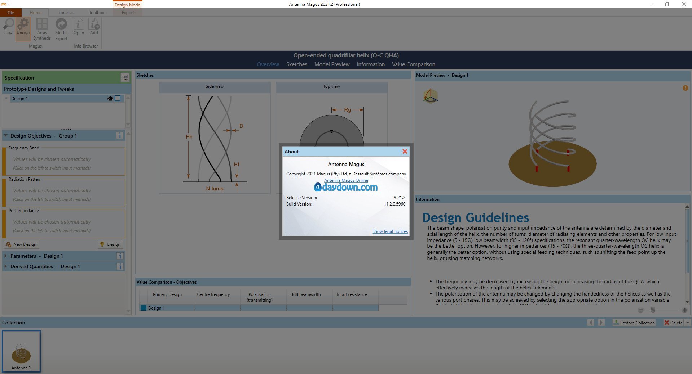Click the Specification panel header
692x374 pixels.
pyautogui.click(x=67, y=77)
